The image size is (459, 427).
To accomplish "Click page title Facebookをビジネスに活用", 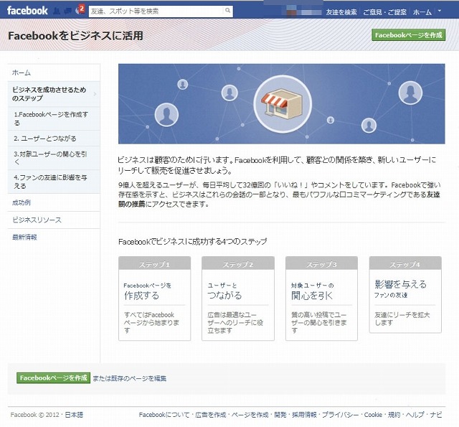I will pyautogui.click(x=75, y=36).
